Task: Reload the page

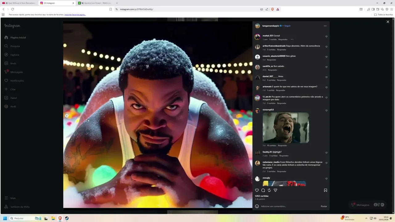Action: point(12,9)
